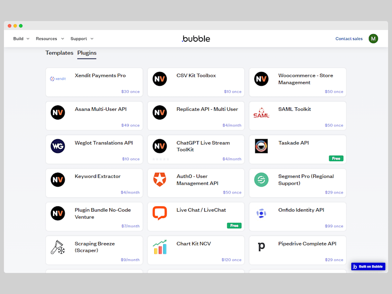This screenshot has width=392, height=294.
Task: Open the Live Chat / LiveChat title
Action: 201,210
